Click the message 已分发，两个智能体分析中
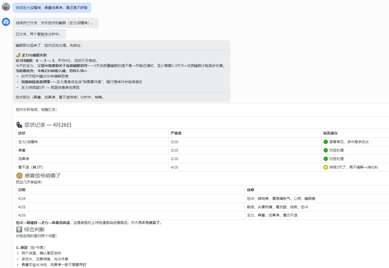389x268 pixels. 39,34
